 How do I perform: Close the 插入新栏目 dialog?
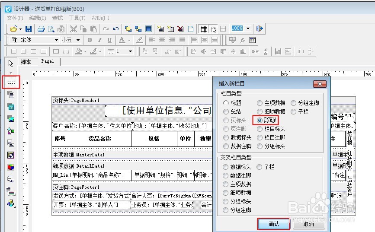click(320, 84)
